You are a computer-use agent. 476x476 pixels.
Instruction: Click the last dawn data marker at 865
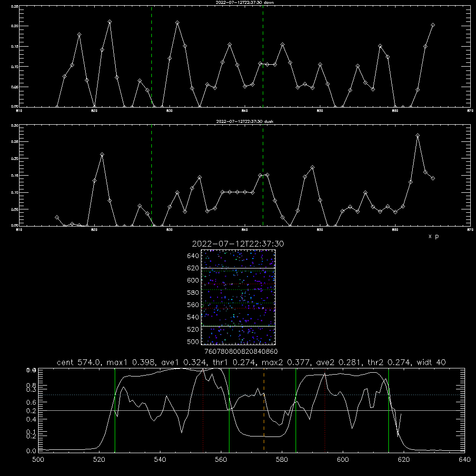point(433,25)
